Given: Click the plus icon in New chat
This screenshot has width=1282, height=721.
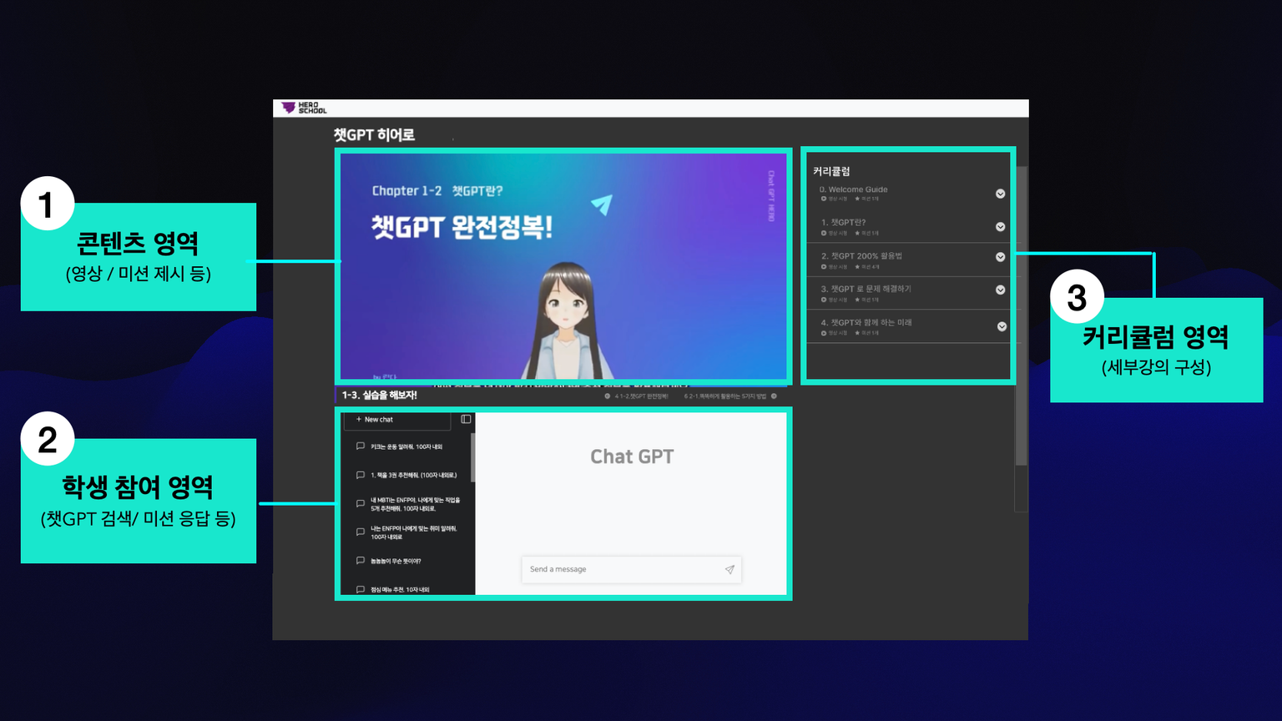Looking at the screenshot, I should pyautogui.click(x=359, y=420).
